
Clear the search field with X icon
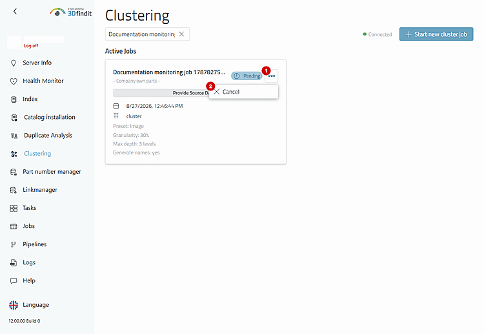181,34
